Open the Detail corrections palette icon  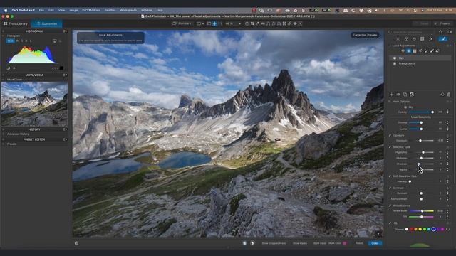click(414, 38)
